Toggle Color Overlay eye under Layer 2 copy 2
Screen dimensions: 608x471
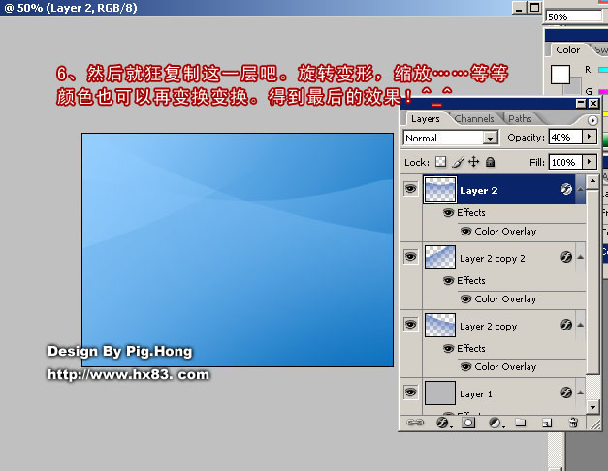coord(465,299)
